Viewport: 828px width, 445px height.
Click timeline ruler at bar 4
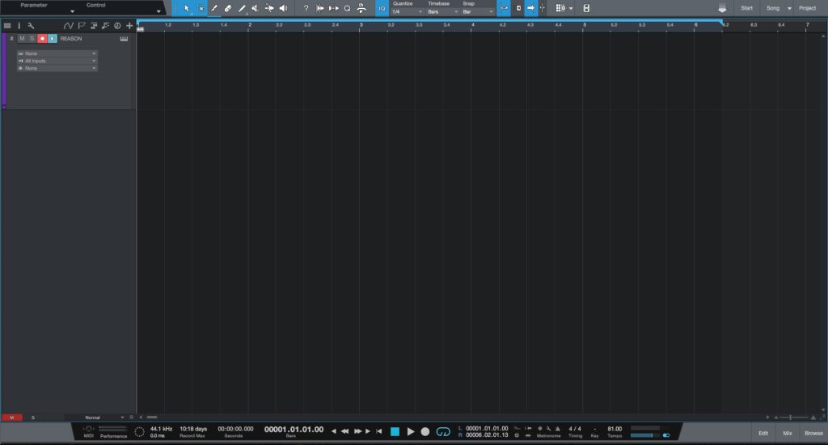click(x=472, y=25)
